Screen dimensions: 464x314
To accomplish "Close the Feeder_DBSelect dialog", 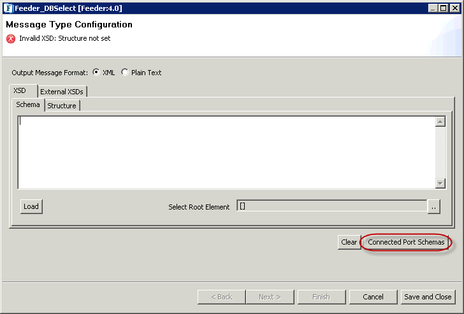I will coord(454,8).
